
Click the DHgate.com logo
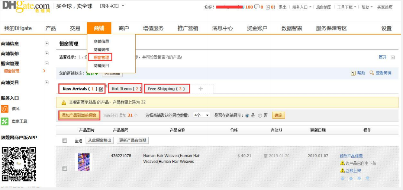[26, 6]
